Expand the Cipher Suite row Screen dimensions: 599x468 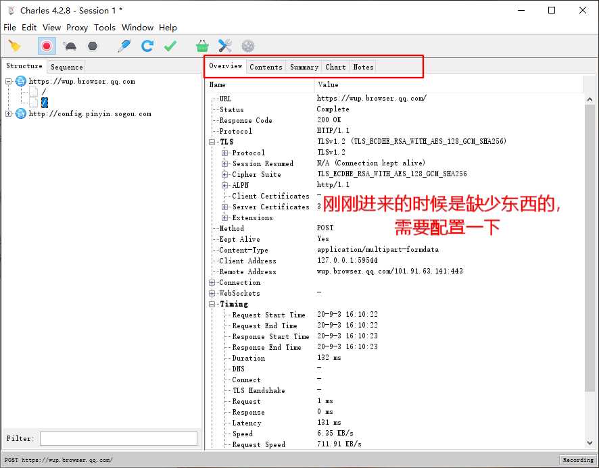click(225, 174)
